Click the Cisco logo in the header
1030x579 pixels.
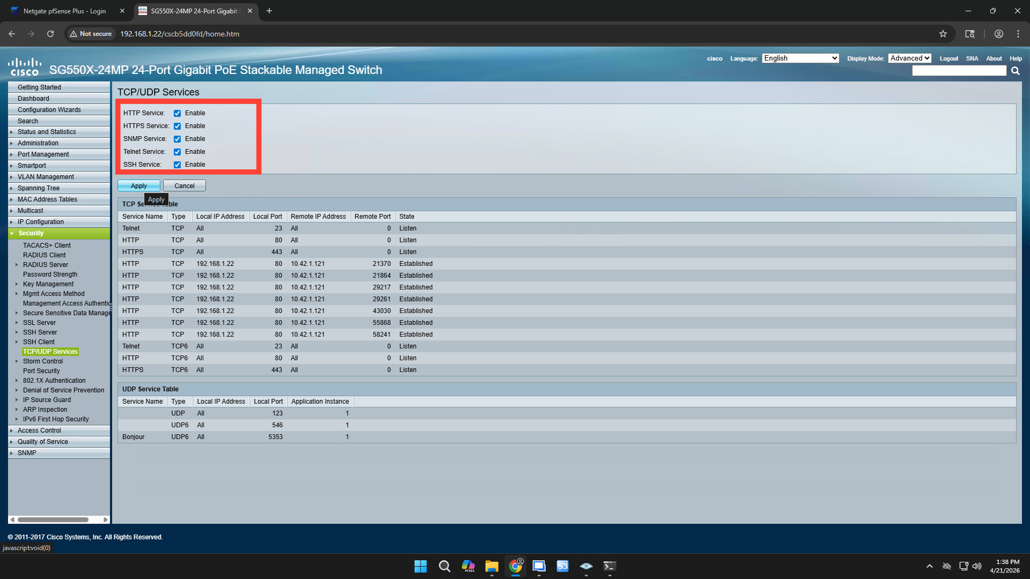point(25,67)
